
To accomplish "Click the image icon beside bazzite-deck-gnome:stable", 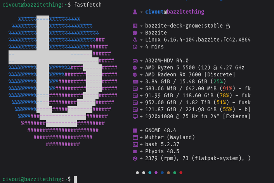I will 135,26.
